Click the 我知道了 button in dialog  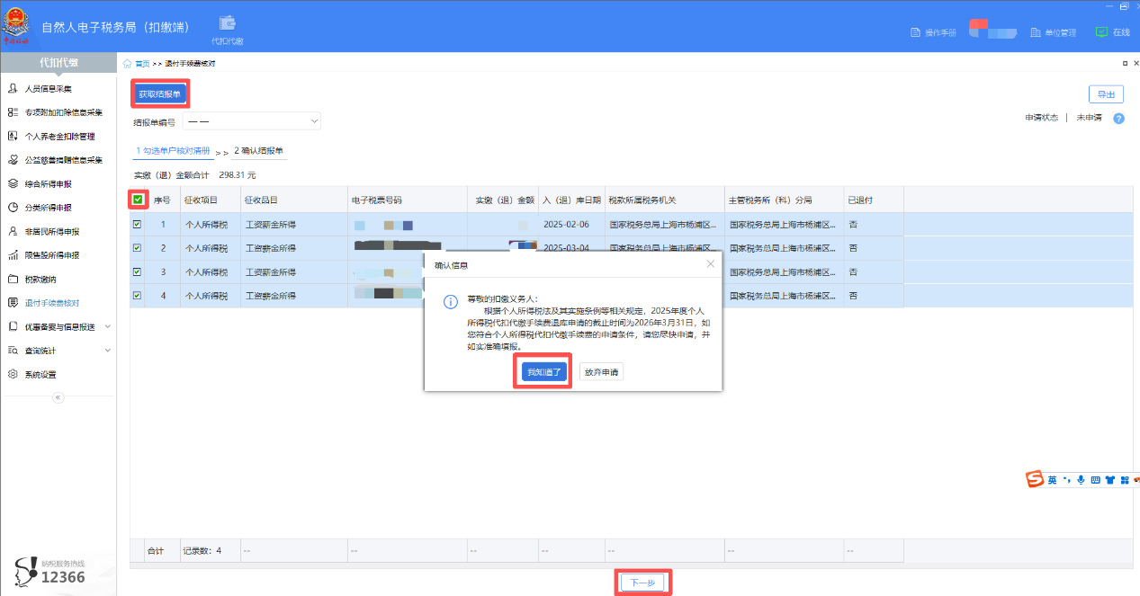tap(544, 371)
